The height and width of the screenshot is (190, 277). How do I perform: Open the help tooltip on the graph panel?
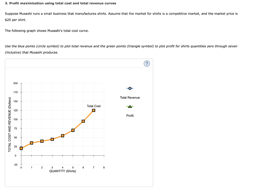pyautogui.click(x=147, y=63)
